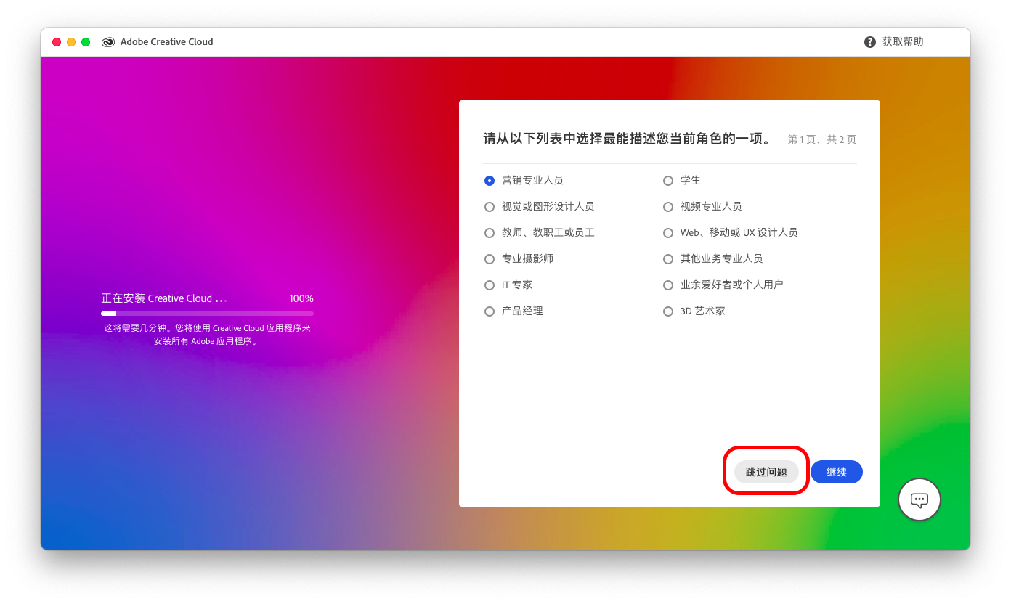Pick the 专业摄影师 radio button

pos(490,259)
